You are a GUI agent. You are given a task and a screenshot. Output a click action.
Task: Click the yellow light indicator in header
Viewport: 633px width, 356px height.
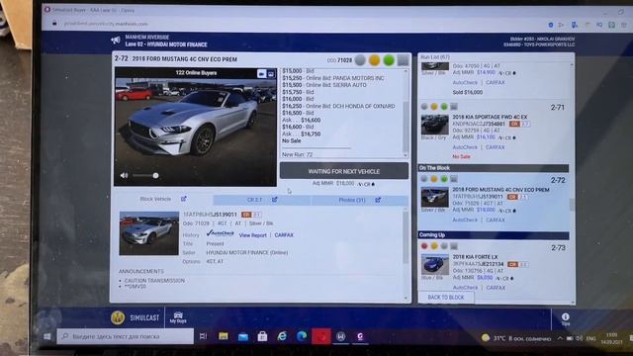374,60
